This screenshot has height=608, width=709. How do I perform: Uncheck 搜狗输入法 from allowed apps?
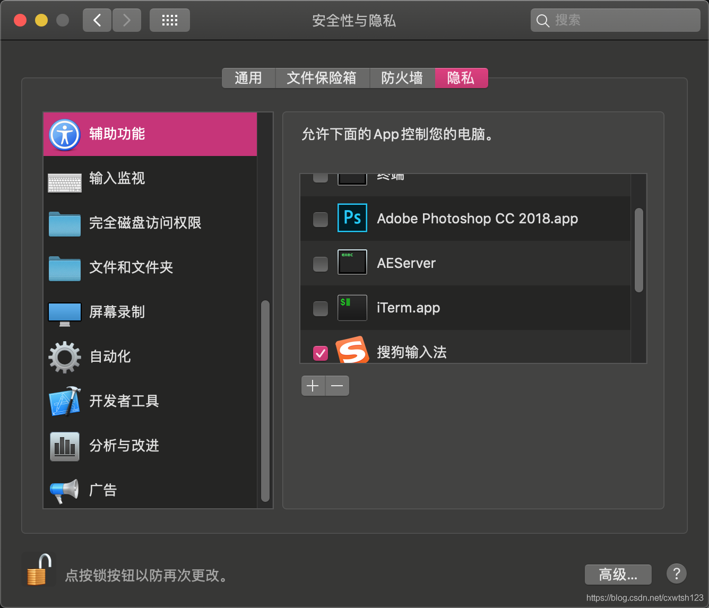click(320, 352)
